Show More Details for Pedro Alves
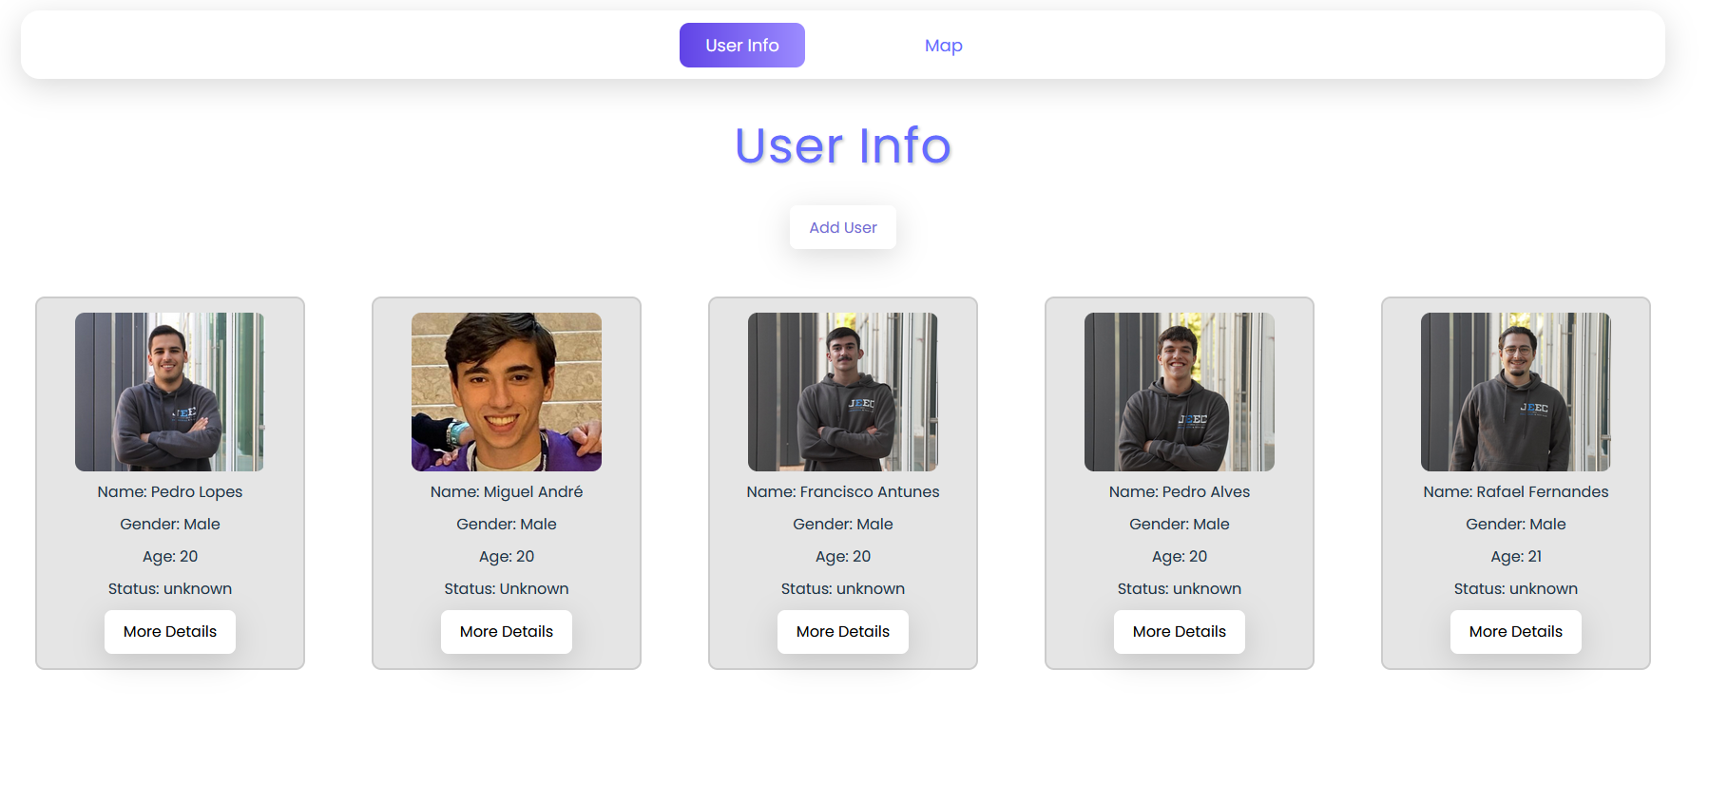The height and width of the screenshot is (804, 1709). pos(1179,632)
